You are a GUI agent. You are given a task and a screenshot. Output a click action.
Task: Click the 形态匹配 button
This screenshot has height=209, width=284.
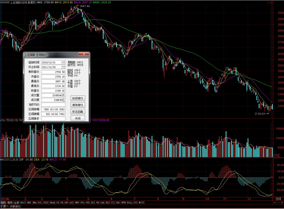78,112
